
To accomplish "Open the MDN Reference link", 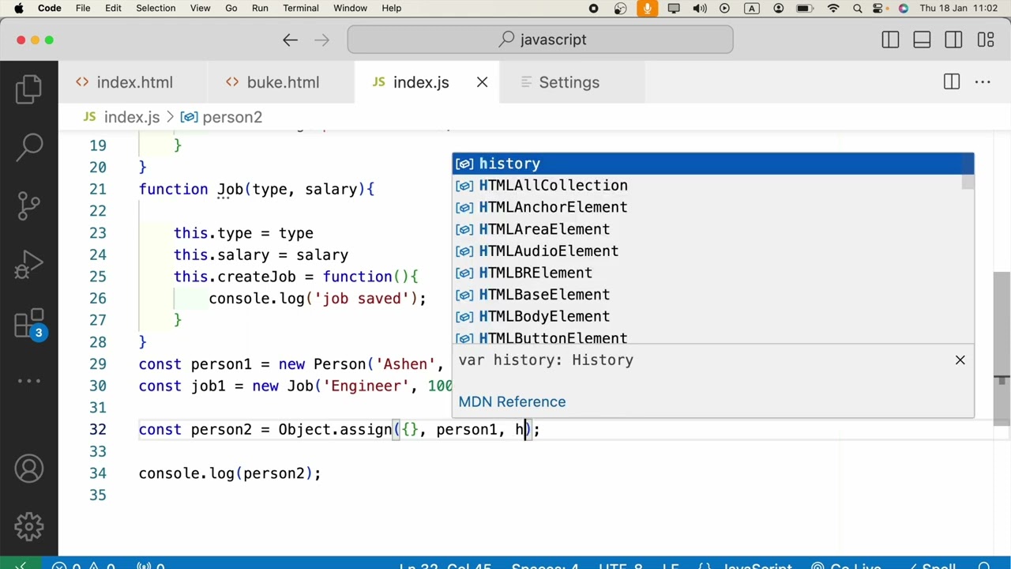I will pyautogui.click(x=512, y=402).
